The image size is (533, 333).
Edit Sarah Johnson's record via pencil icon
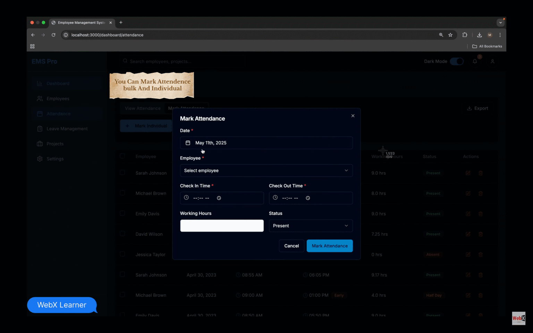468,173
